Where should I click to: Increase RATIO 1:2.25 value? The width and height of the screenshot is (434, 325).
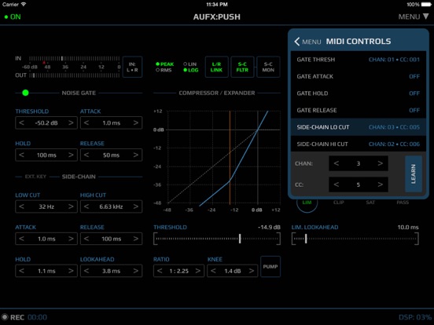tap(197, 271)
